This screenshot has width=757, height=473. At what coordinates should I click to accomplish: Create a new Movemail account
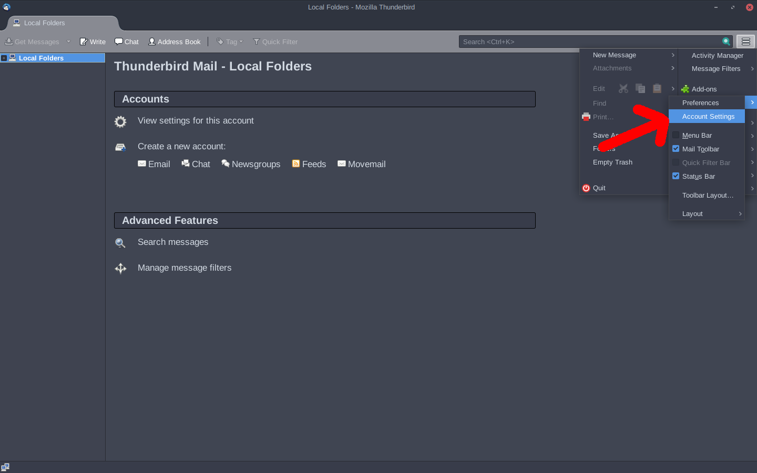click(x=362, y=164)
